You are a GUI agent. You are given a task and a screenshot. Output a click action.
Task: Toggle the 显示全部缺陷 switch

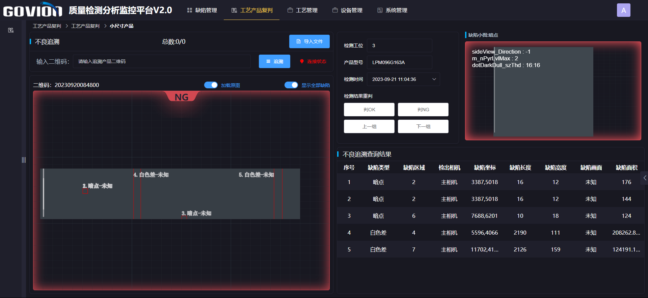pos(291,85)
